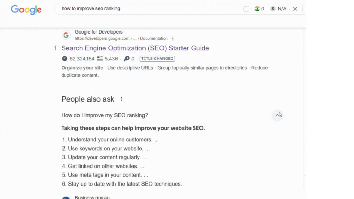Open the developers.google.com Documentation breadcrumb URL
The image size is (354, 199).
point(121,38)
